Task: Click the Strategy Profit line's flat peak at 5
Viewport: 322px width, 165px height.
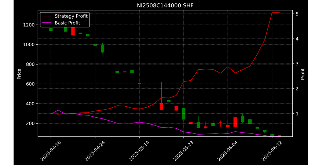Action: point(276,12)
